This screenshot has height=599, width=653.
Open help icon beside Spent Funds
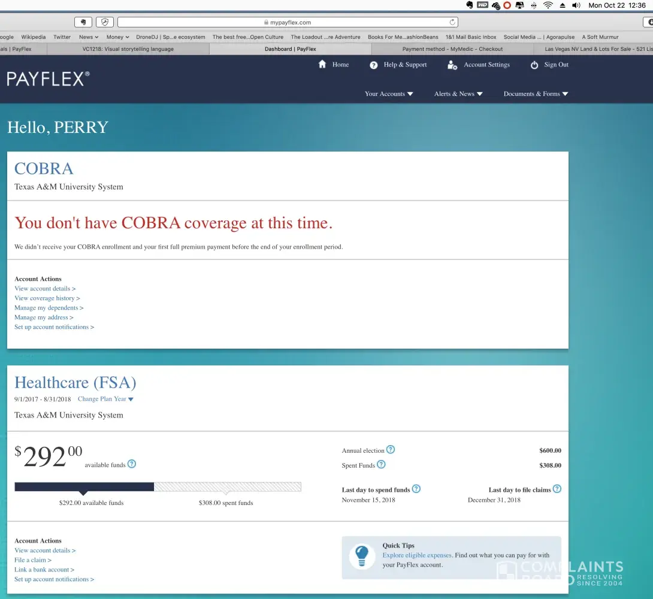[x=381, y=464]
